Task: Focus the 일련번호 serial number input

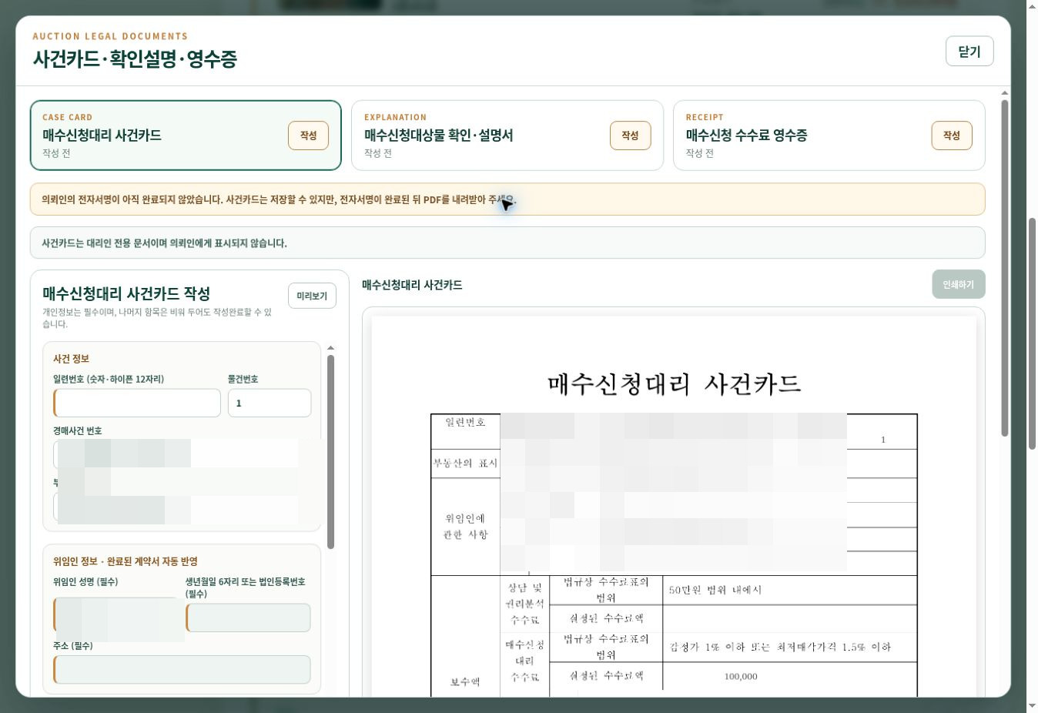Action: point(137,403)
